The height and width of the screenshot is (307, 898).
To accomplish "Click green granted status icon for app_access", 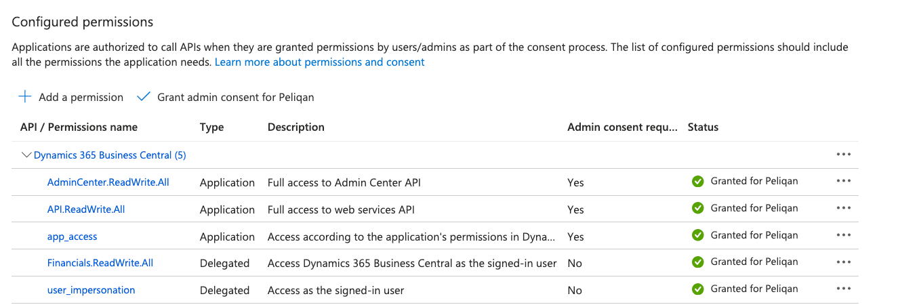I will tap(697, 235).
